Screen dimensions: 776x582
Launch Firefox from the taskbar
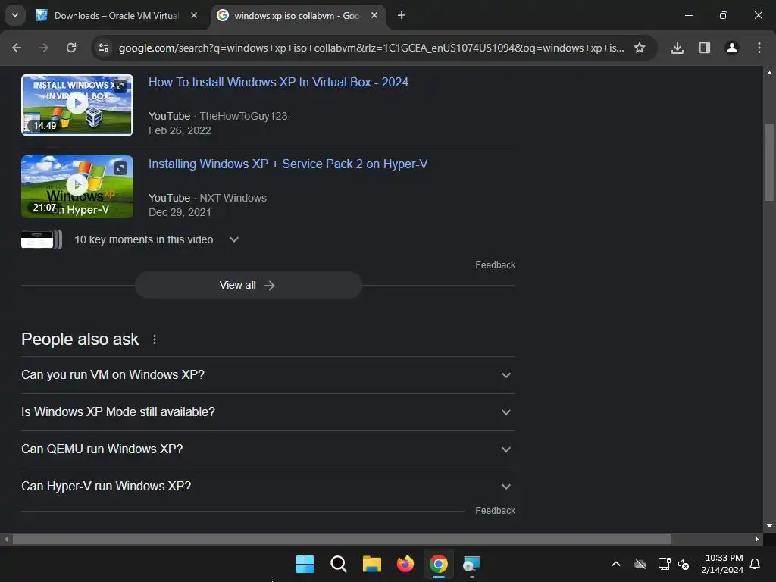point(405,564)
